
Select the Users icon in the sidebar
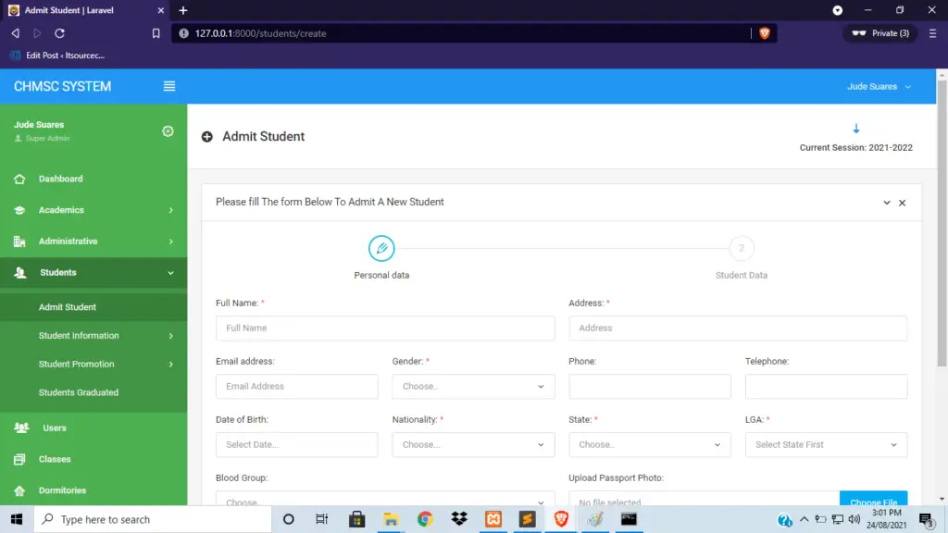pos(20,428)
